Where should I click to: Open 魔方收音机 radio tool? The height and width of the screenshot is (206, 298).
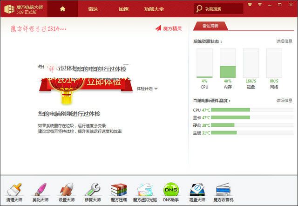223,192
